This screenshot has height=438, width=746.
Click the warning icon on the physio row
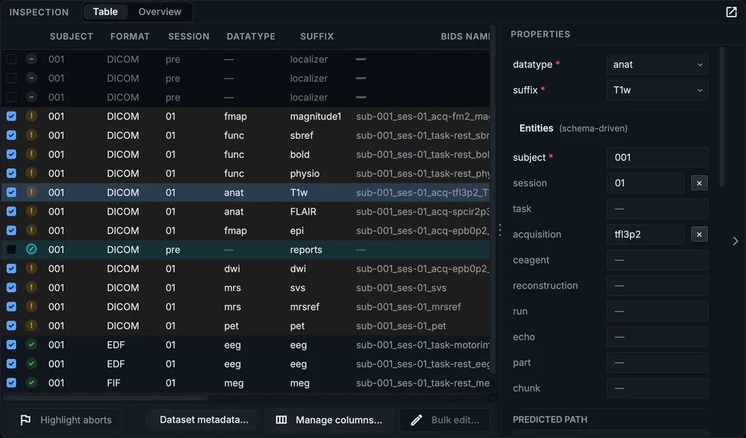(32, 173)
